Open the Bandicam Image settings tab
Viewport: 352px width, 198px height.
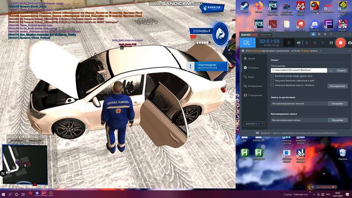pos(253,86)
